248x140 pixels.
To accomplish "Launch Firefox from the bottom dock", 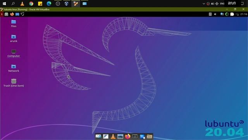I will pyautogui.click(x=127, y=136).
